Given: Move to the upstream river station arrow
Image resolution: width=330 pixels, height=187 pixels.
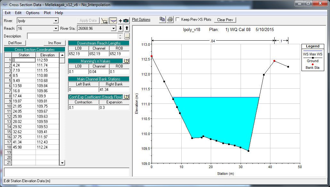Looking at the screenshot, I should point(127,28).
